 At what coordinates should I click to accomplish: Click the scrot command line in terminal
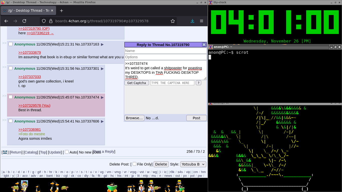[228, 52]
